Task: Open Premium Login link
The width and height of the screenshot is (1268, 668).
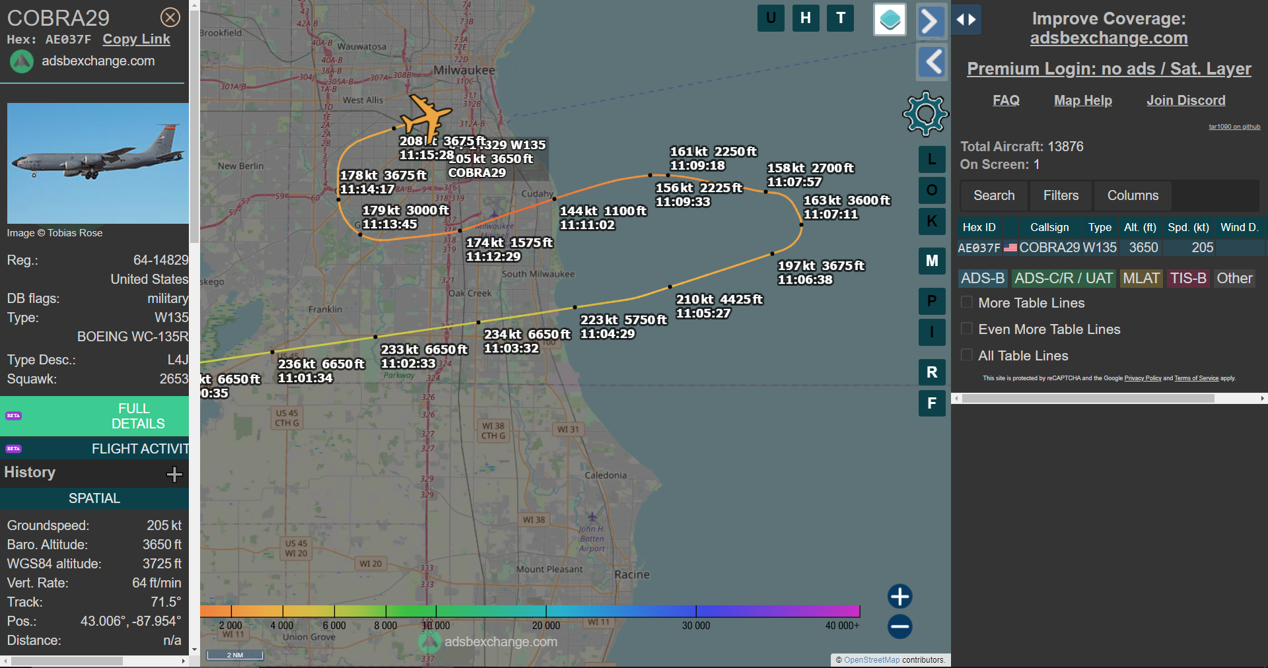Action: tap(1109, 69)
